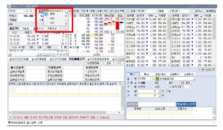Open the 실시간현금보유종목 tab
Viewport: 223px width, 130px height.
[98, 59]
